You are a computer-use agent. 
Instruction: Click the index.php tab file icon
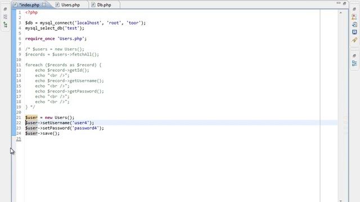coord(15,4)
